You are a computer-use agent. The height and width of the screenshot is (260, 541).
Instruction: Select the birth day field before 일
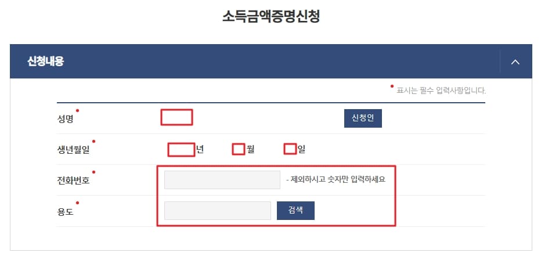(290, 149)
